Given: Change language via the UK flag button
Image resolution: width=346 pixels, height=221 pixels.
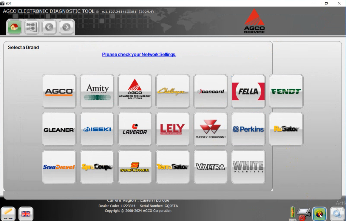Looking at the screenshot, I should pos(26,214).
